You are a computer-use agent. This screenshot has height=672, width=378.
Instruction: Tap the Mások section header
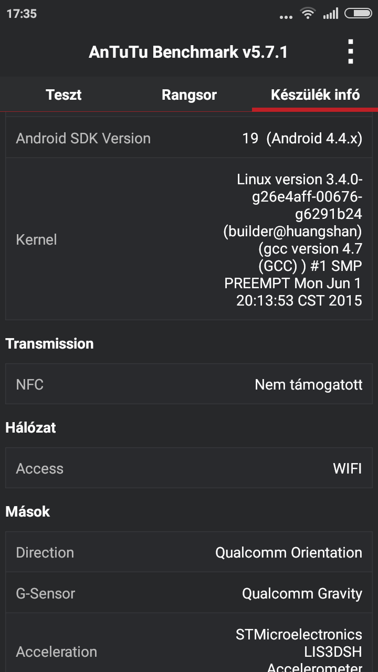pos(28,511)
